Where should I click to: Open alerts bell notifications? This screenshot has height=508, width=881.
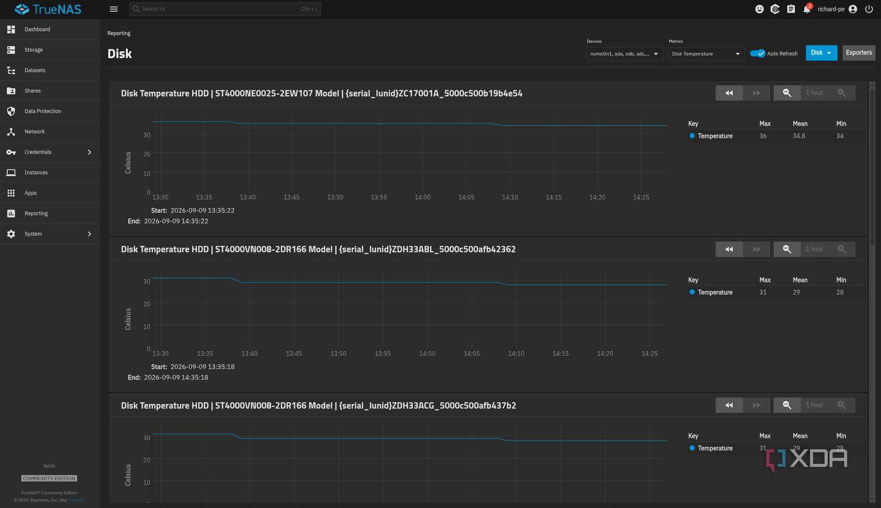(807, 9)
